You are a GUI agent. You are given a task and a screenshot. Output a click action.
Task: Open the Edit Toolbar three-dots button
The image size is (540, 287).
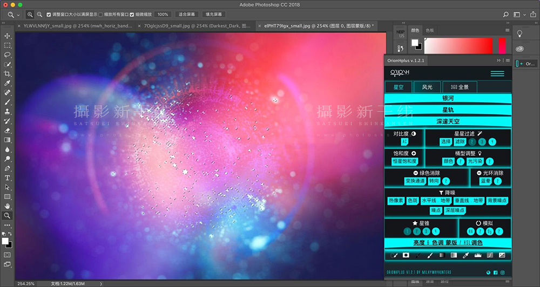pyautogui.click(x=7, y=225)
